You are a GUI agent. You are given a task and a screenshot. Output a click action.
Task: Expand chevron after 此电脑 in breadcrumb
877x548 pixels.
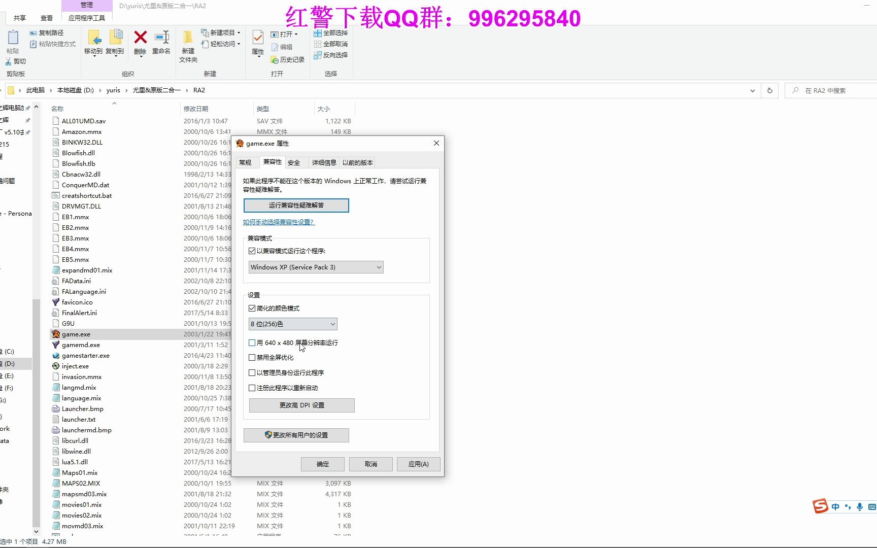click(51, 90)
